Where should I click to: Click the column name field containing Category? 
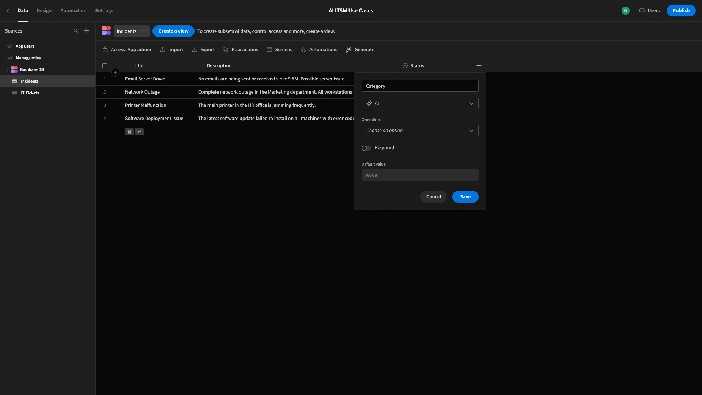pyautogui.click(x=420, y=86)
